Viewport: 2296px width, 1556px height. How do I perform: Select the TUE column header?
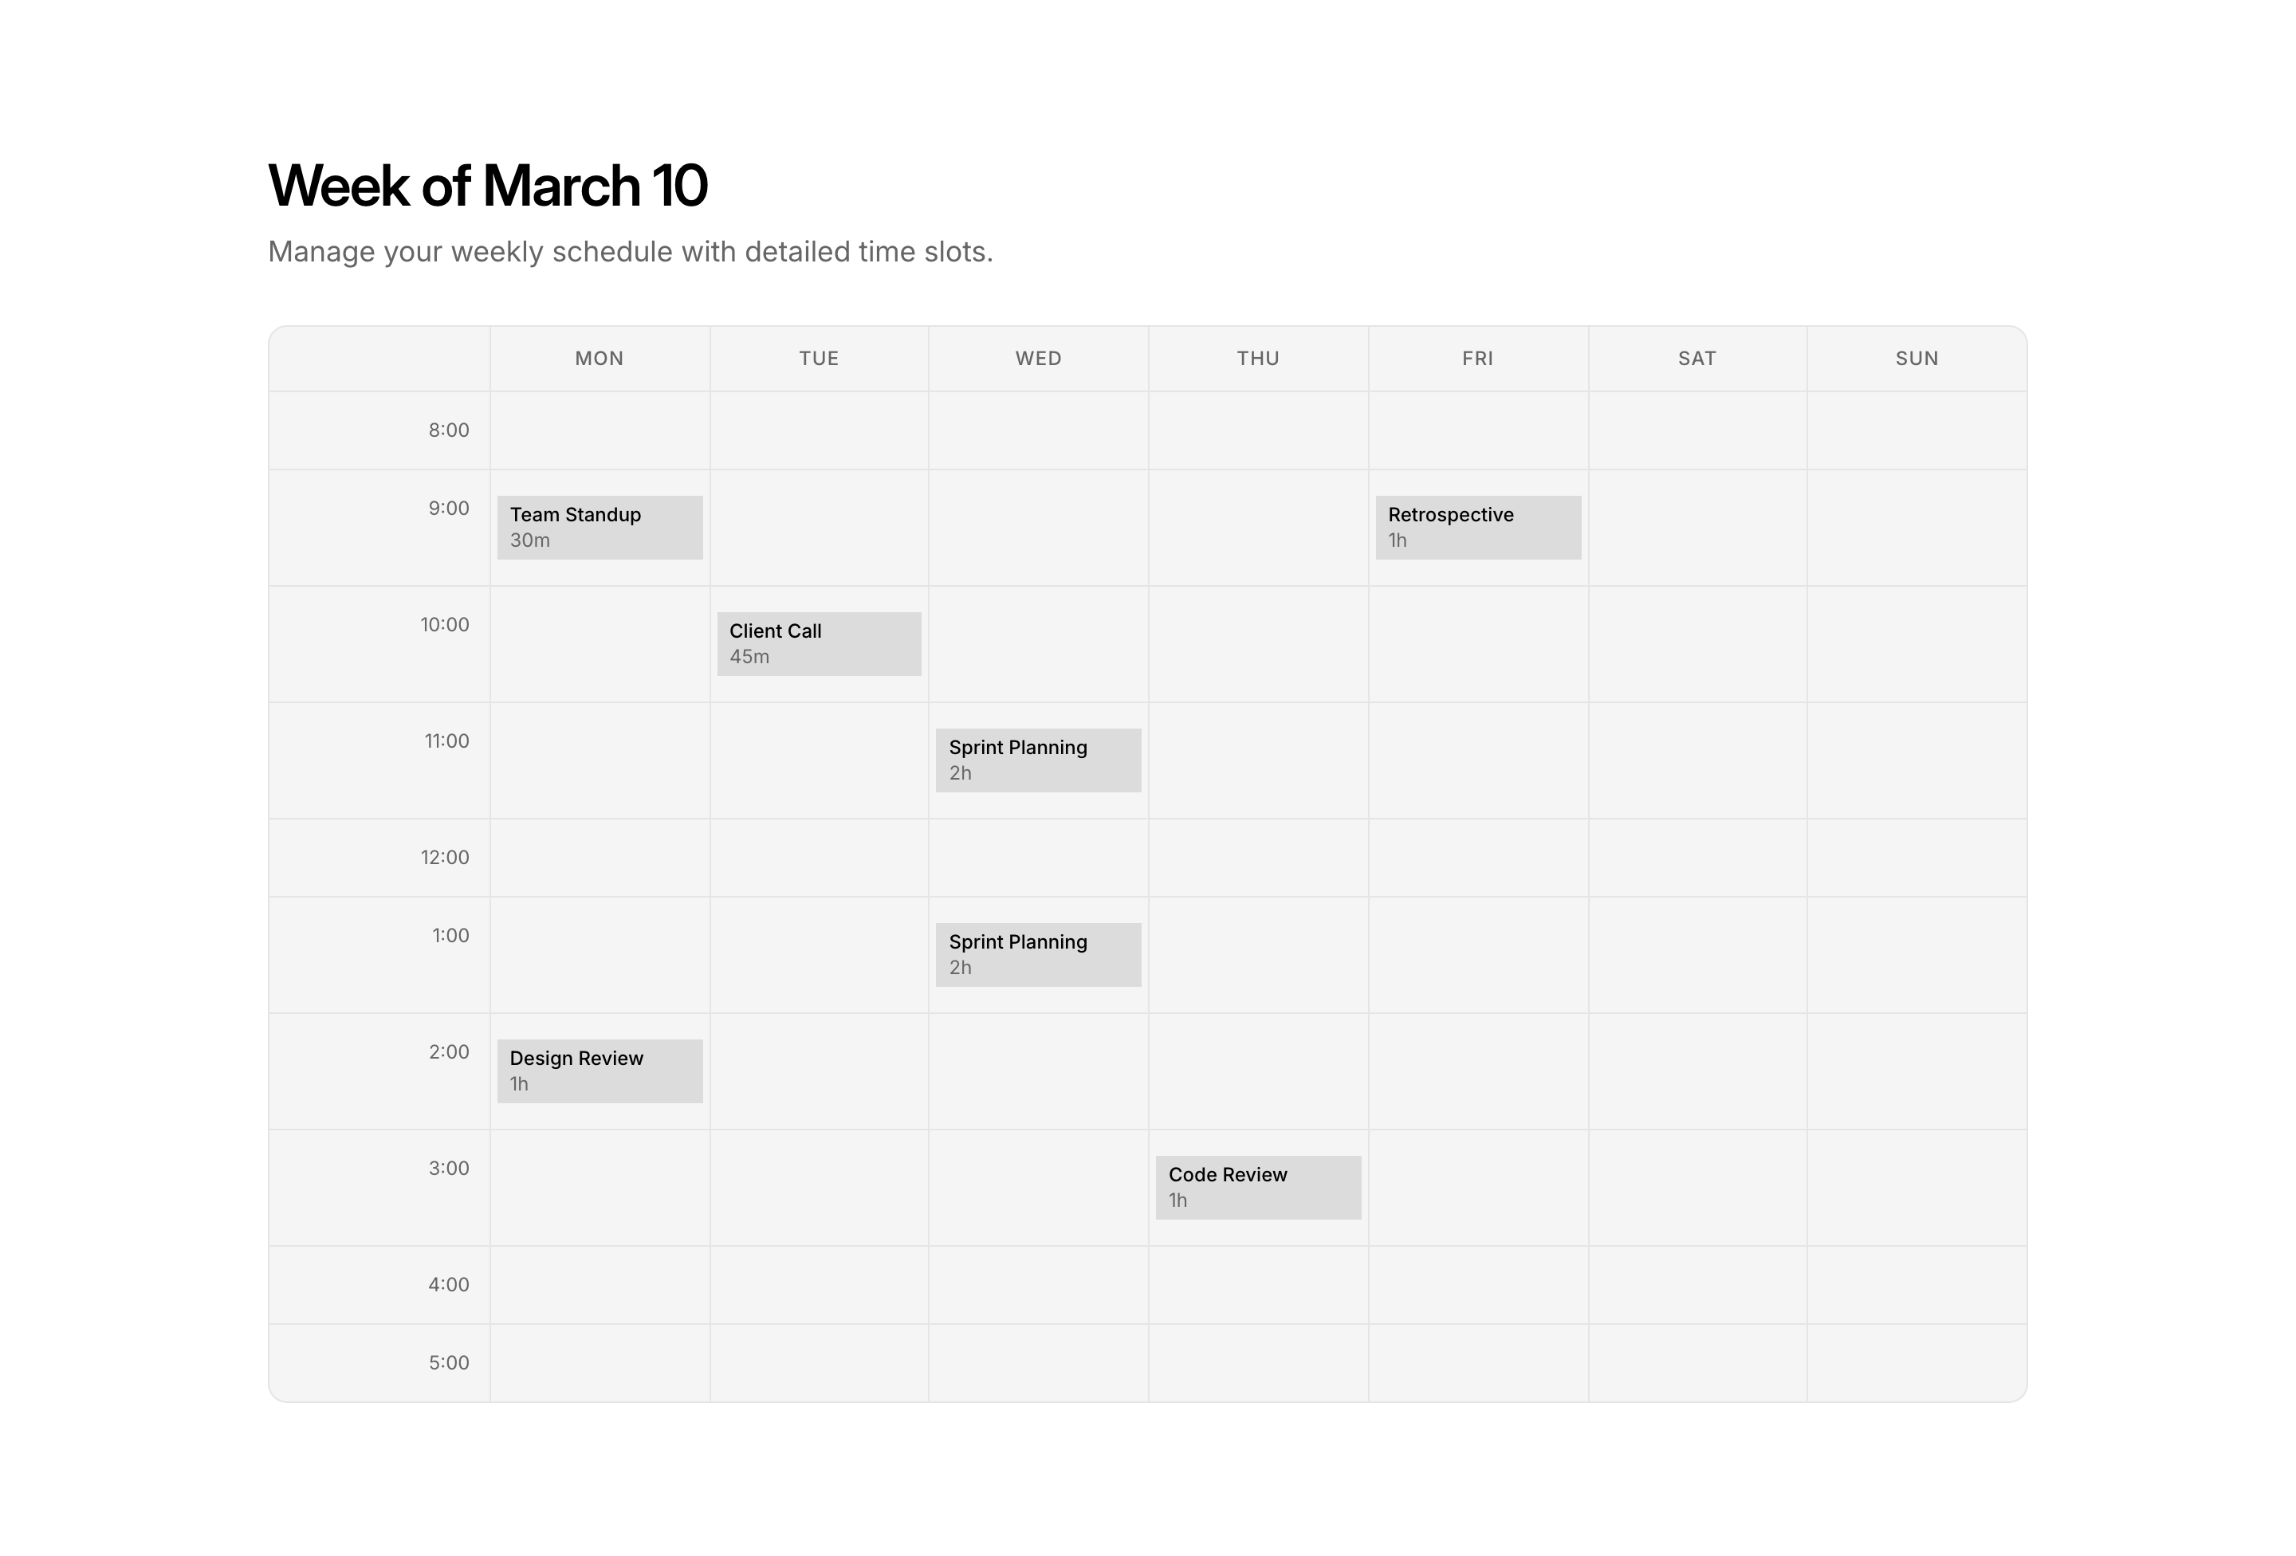819,359
